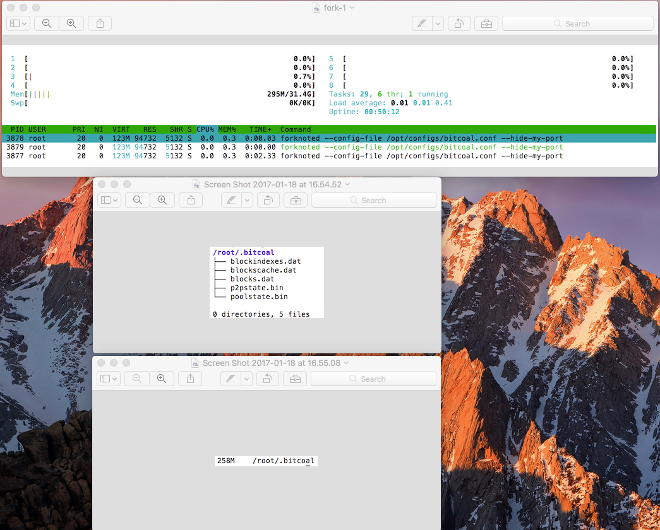Expand Screen Shot 16.54.52 title menu
The width and height of the screenshot is (660, 530).
click(347, 184)
